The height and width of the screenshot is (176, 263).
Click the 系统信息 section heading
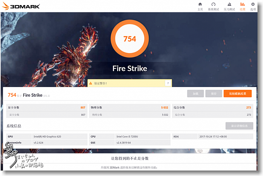(14, 126)
